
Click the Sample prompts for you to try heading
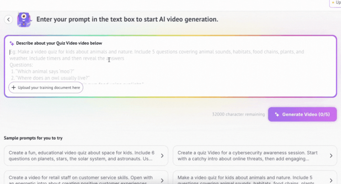pos(33,138)
